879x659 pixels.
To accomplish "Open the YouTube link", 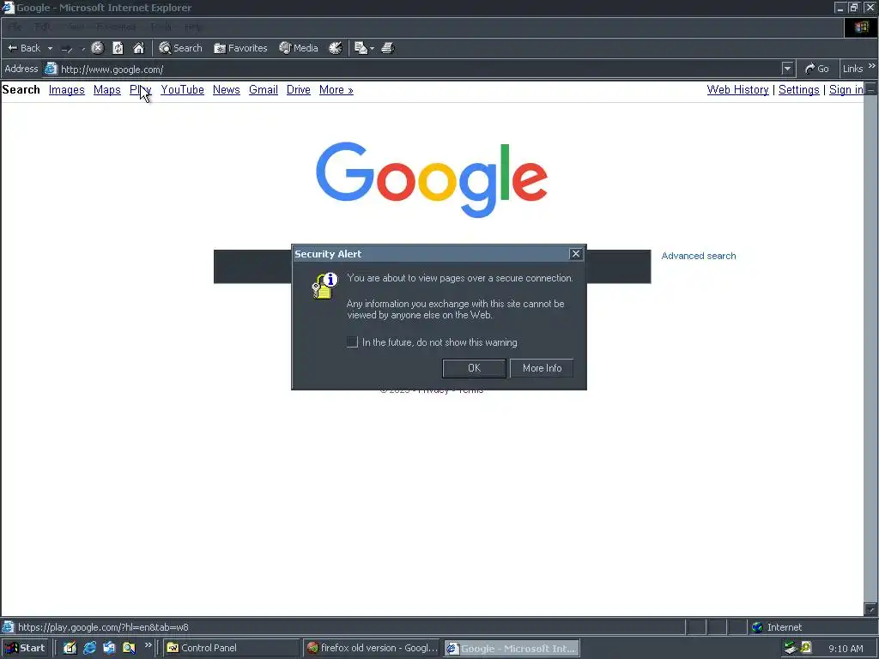I will coord(182,89).
